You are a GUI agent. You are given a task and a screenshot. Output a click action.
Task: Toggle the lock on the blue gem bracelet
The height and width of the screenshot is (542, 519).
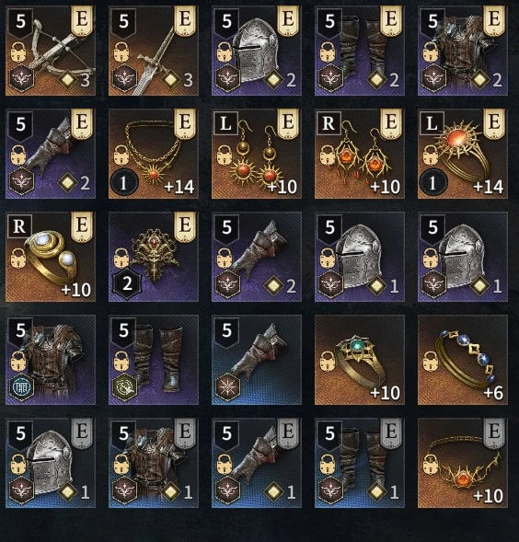tap(431, 362)
